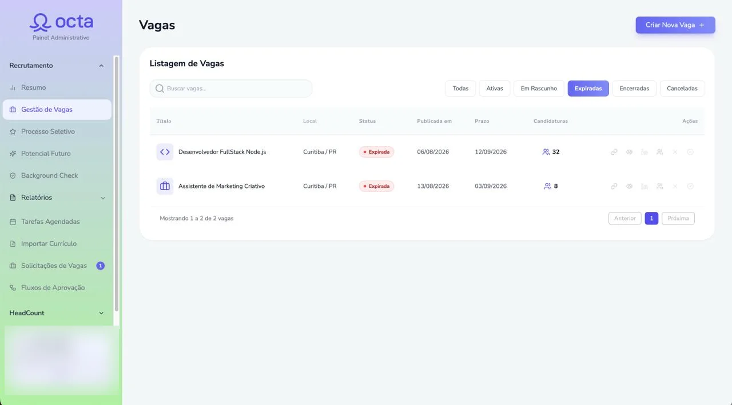Expand the Relatórios section
732x405 pixels.
tap(57, 198)
